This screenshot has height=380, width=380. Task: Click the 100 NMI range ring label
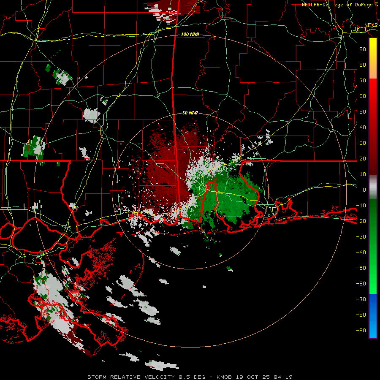point(190,34)
